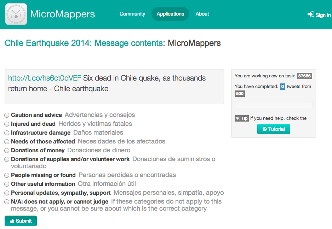
Task: Select People missing or found option
Action: pyautogui.click(x=7, y=175)
